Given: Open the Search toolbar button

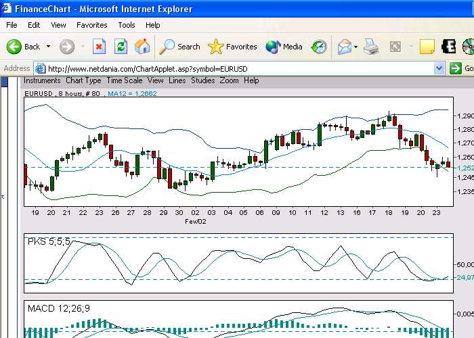Looking at the screenshot, I should tap(179, 47).
